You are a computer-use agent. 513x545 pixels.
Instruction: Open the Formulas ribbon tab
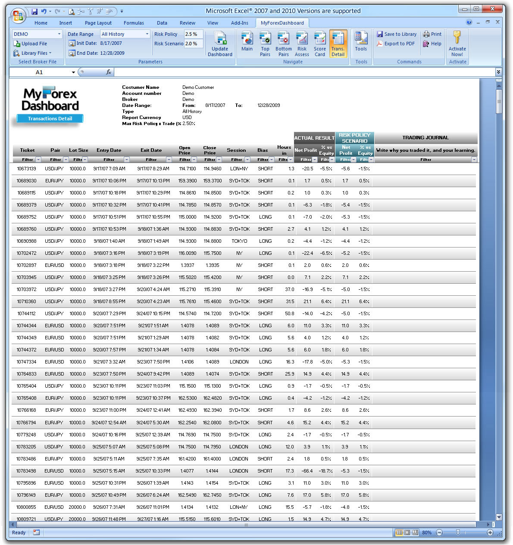tap(134, 23)
